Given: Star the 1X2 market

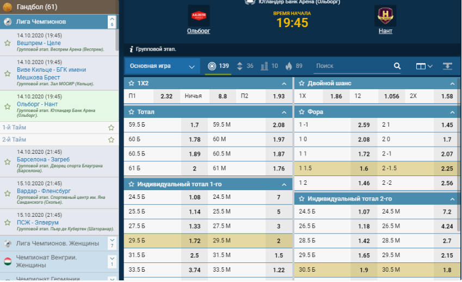Looking at the screenshot, I should pyautogui.click(x=131, y=83).
